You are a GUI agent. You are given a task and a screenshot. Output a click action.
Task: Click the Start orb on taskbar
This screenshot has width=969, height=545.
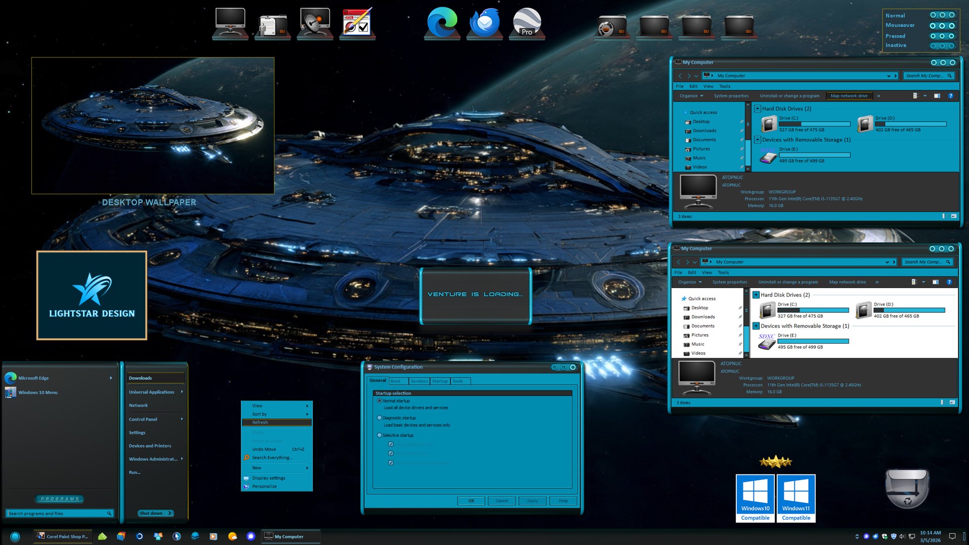click(15, 536)
